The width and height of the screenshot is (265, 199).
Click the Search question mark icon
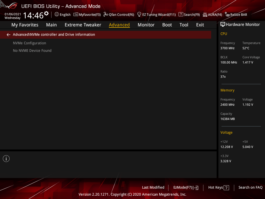(x=181, y=15)
